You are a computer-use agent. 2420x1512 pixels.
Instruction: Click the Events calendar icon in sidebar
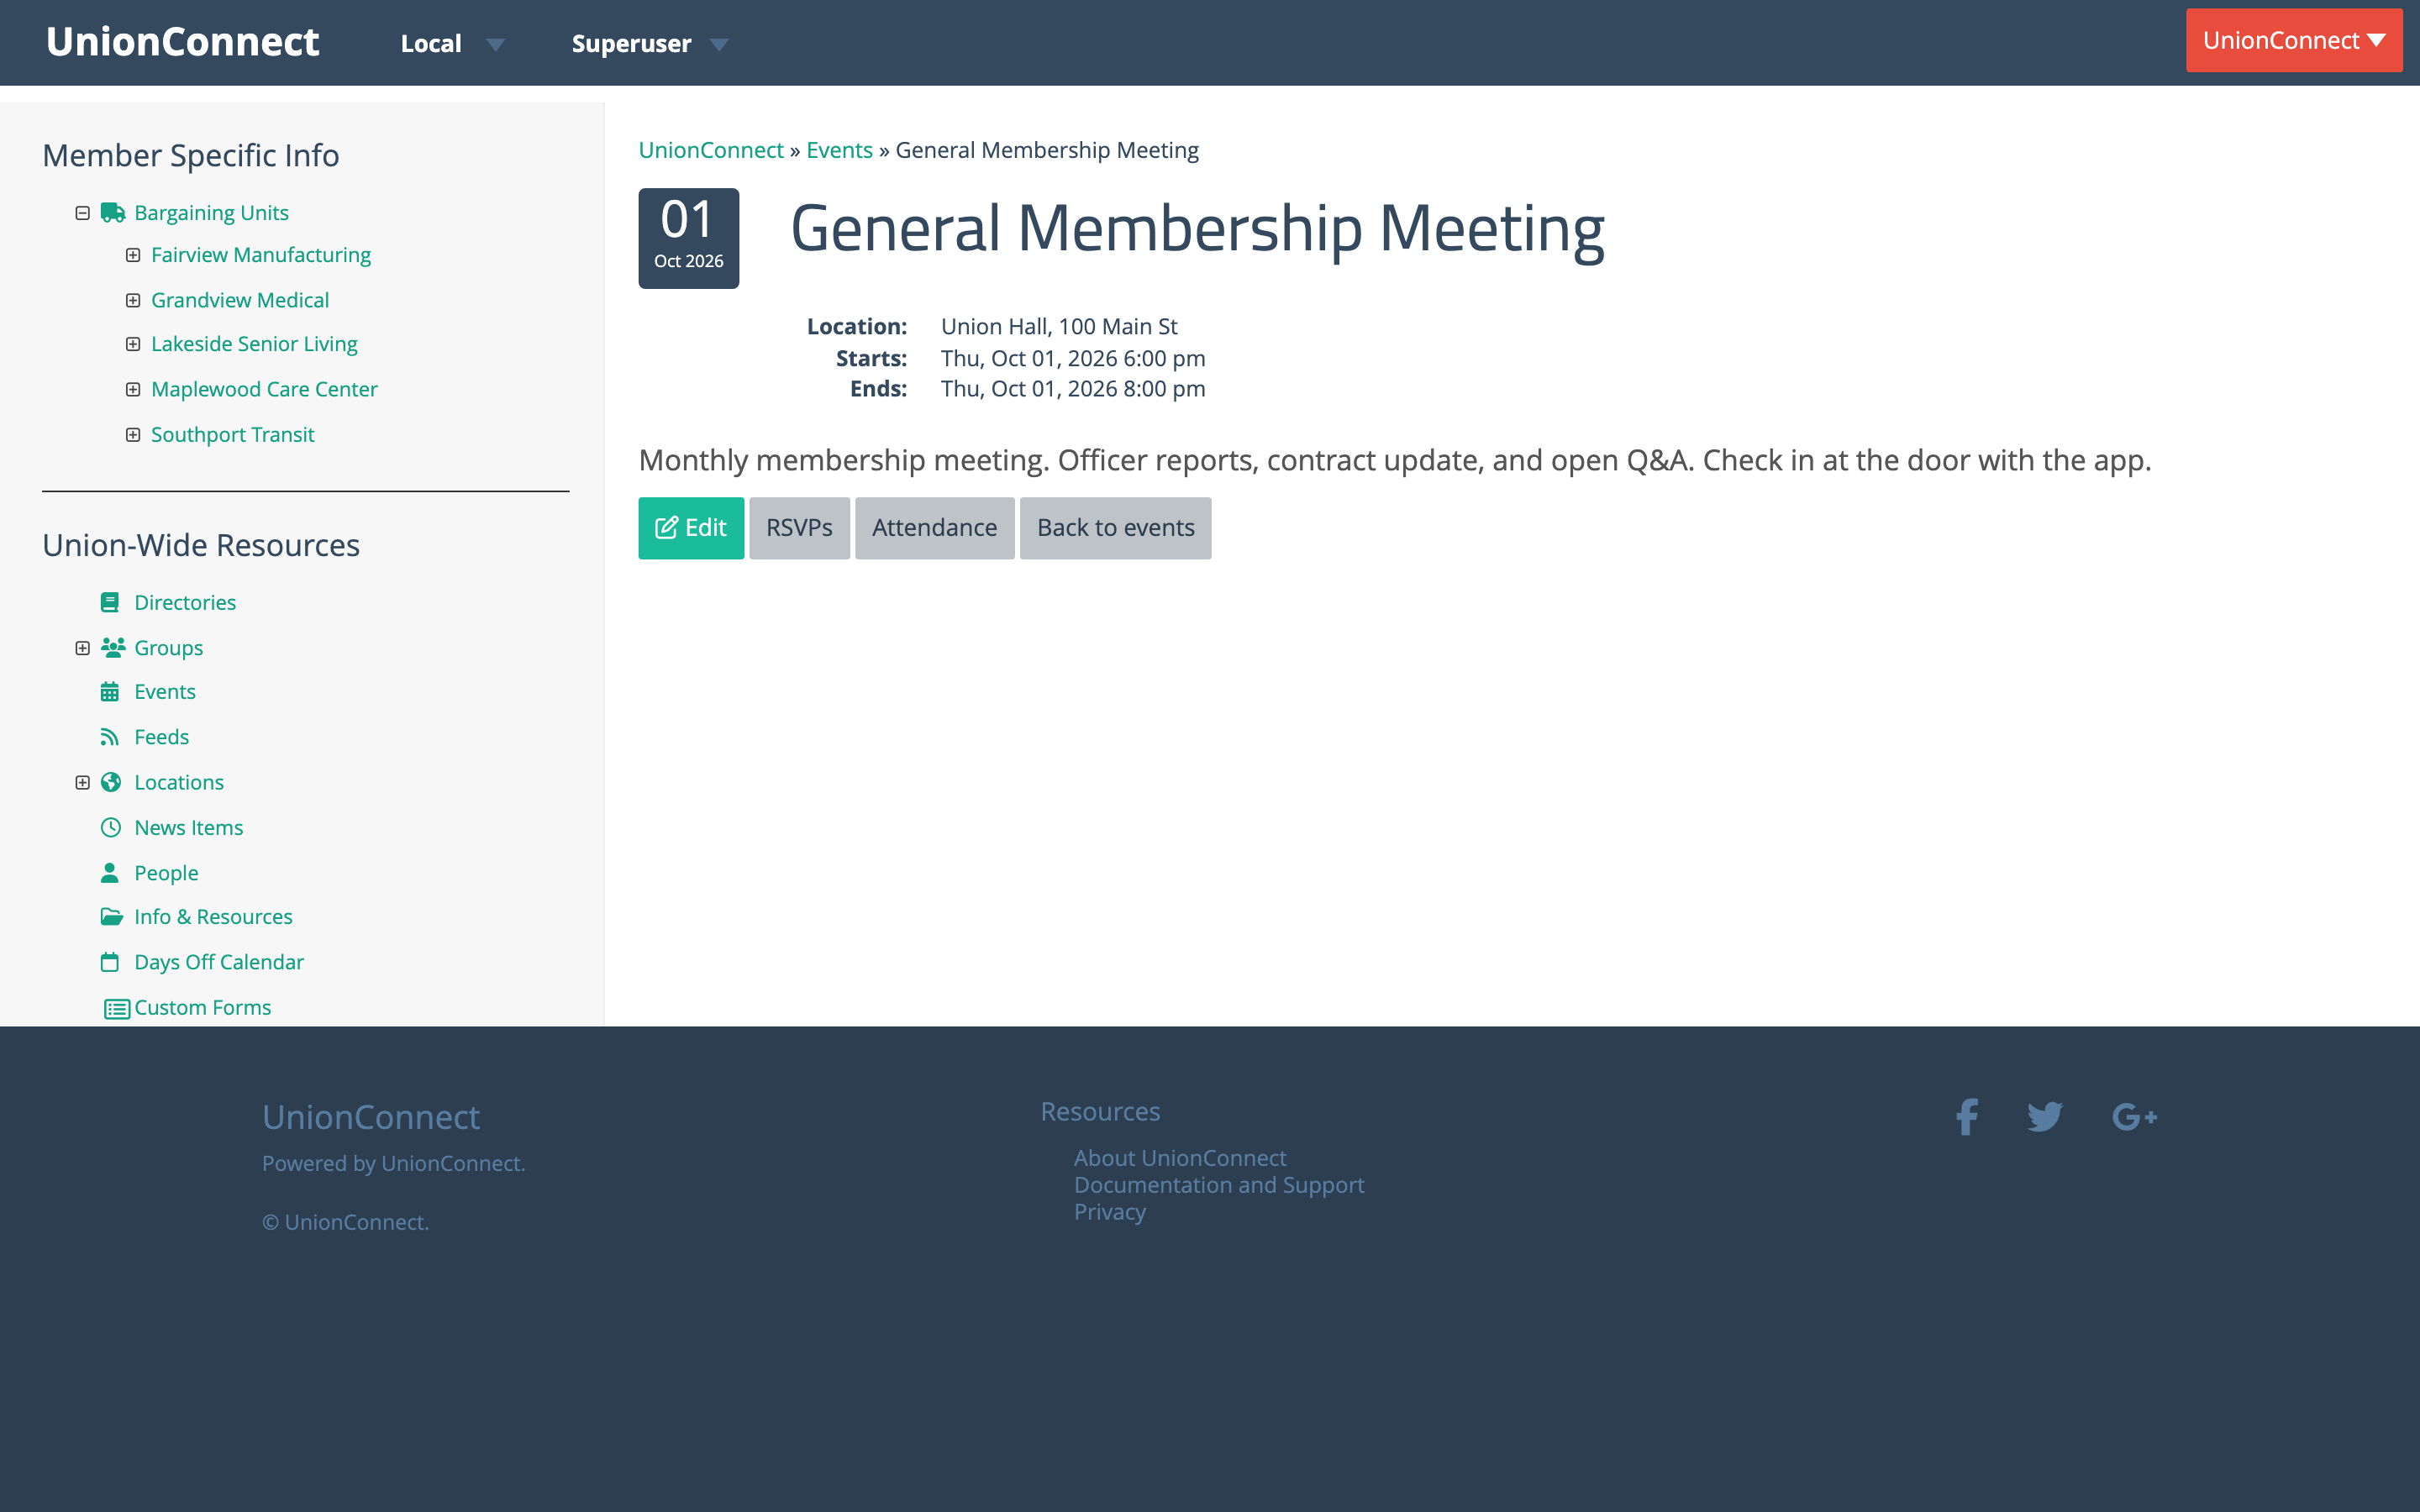pos(110,691)
